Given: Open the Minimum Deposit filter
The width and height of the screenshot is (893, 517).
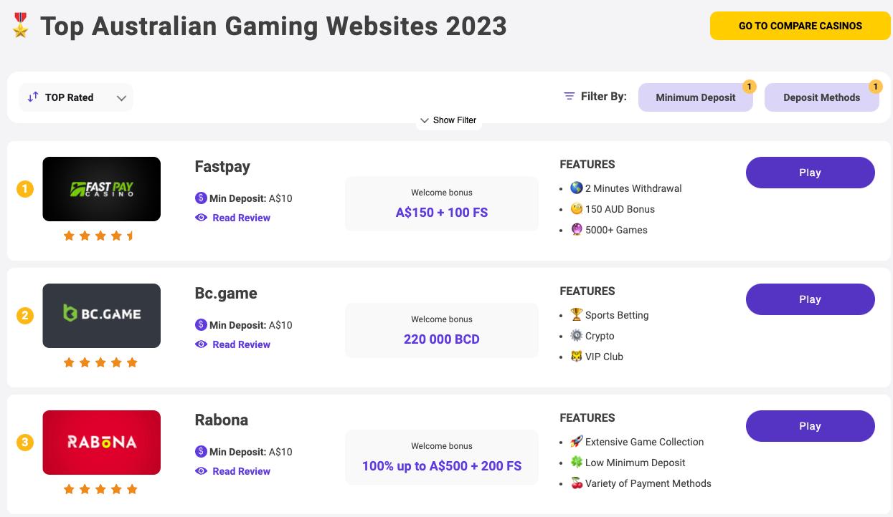Looking at the screenshot, I should (696, 97).
